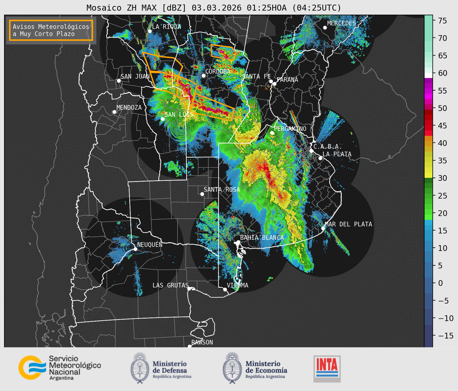
Task: Click the SANTA FE city label
Action: [x=256, y=76]
